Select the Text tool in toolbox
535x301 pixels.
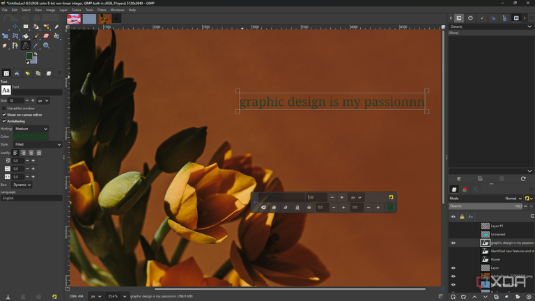tap(26, 45)
